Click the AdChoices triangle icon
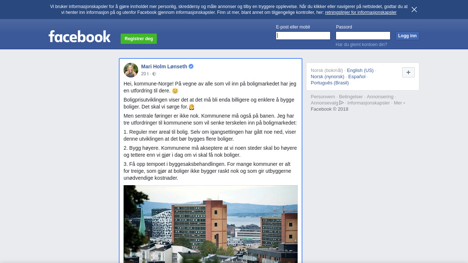The height and width of the screenshot is (263, 468). tap(341, 103)
